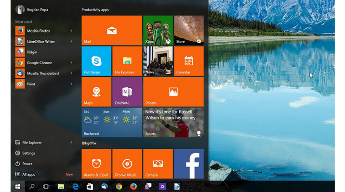Open the Bucharest weather tile
The width and height of the screenshot is (345, 192).
pyautogui.click(x=112, y=122)
